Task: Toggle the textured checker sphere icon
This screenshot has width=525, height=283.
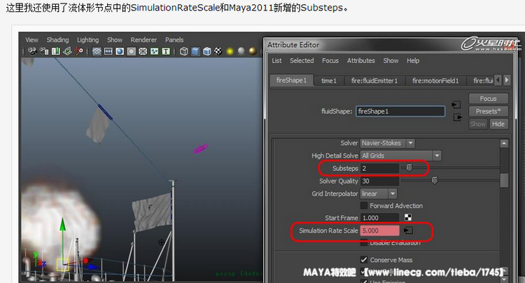Action: point(218,51)
